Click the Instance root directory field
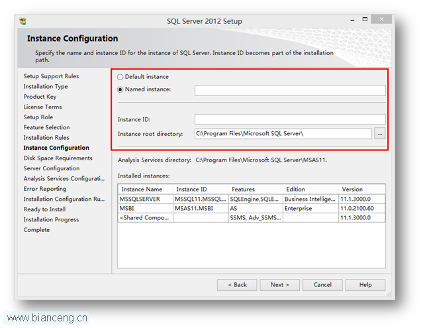This screenshot has height=328, width=423. tap(283, 134)
